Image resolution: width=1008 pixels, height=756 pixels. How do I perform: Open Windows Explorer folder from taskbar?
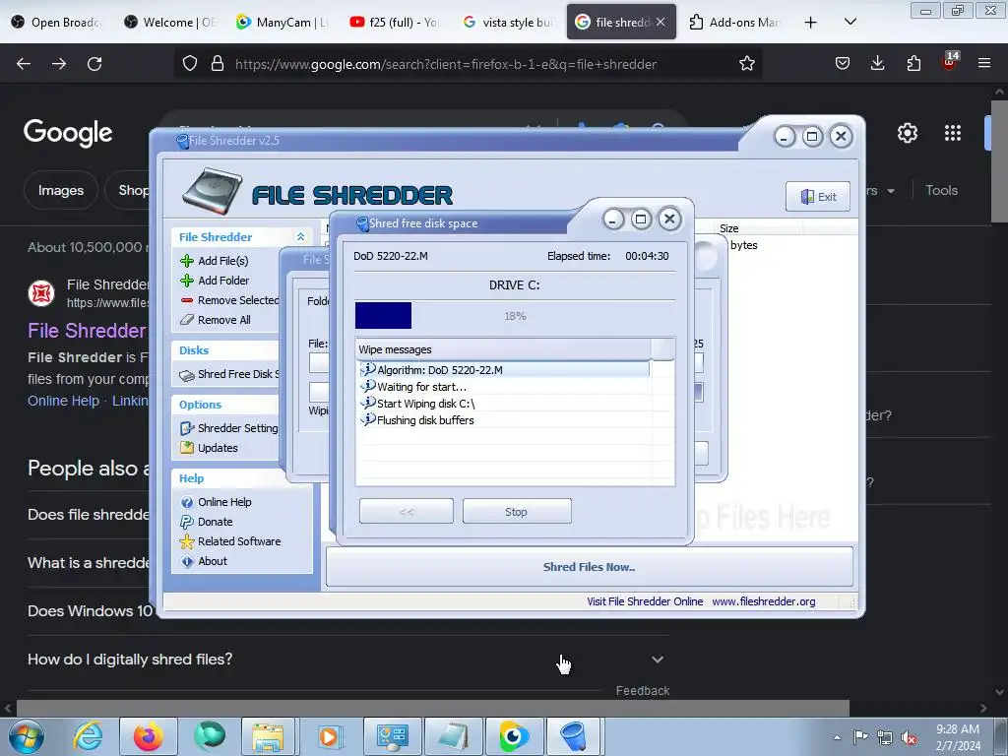[x=268, y=736]
